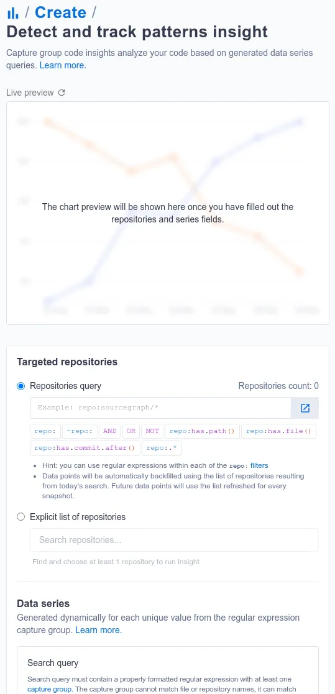Screen dimensions: 335x694
Task: Open repositories query in new tab icon
Action: [305, 408]
